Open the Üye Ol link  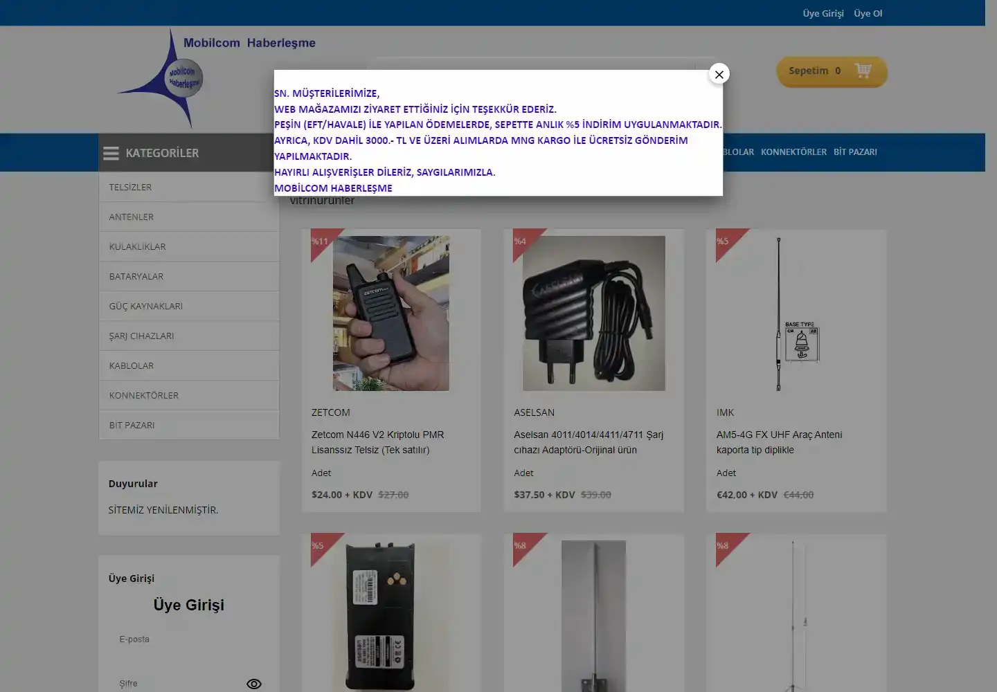[868, 13]
